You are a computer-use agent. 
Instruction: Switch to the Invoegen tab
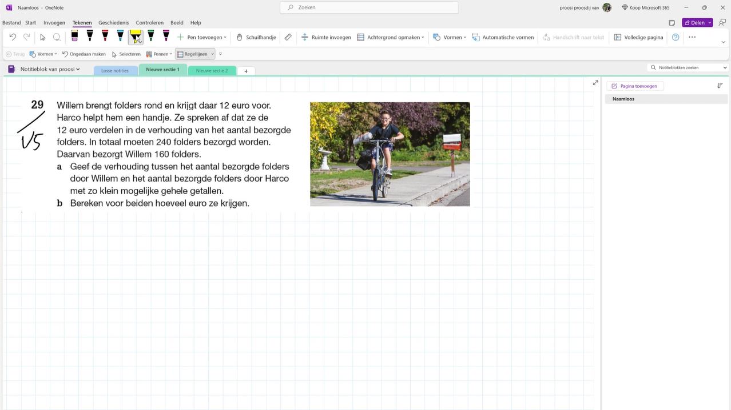(x=54, y=23)
